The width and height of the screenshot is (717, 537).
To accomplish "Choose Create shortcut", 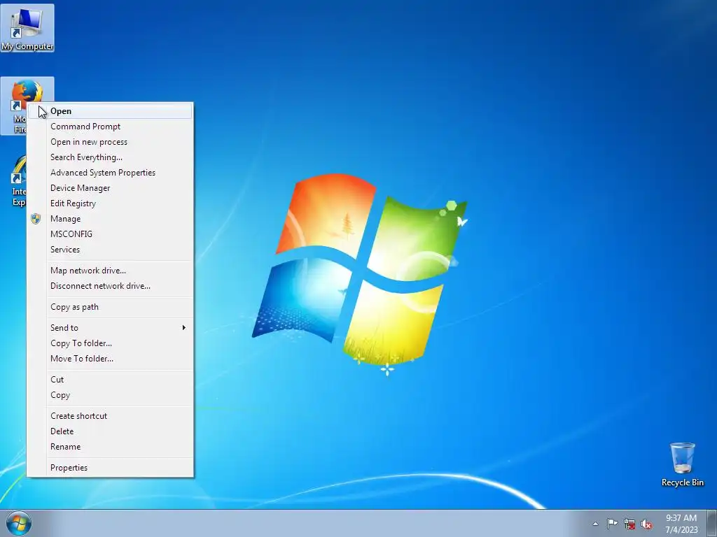I will [x=110, y=416].
